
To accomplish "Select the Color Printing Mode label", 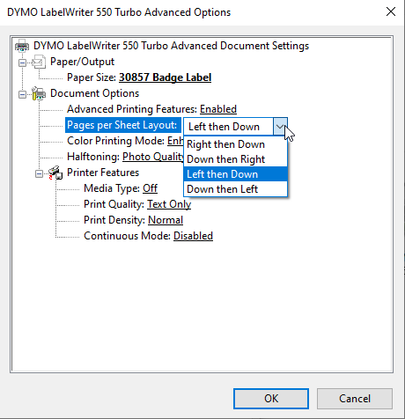I will pos(115,141).
